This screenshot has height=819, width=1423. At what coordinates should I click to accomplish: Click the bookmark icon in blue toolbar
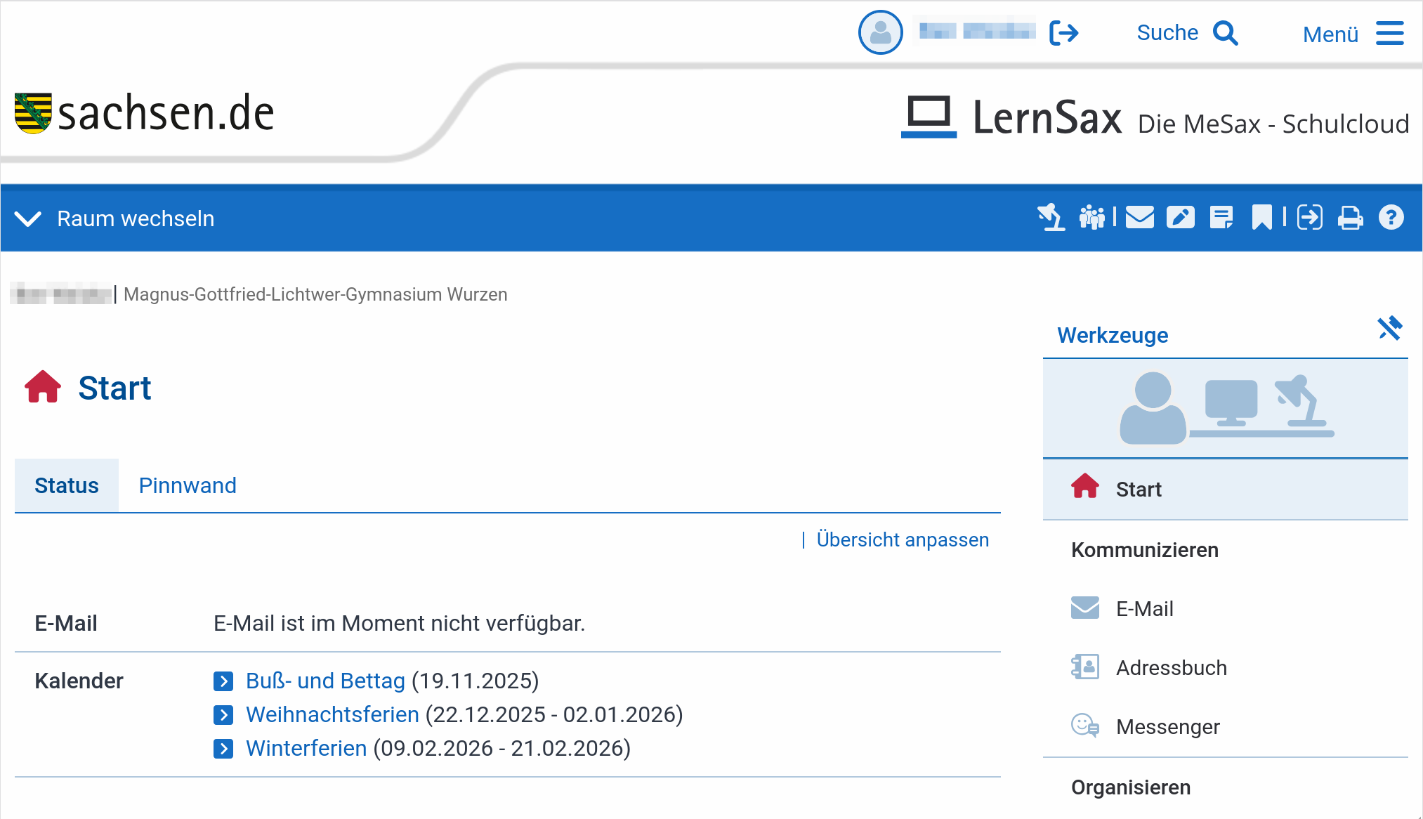[1261, 218]
